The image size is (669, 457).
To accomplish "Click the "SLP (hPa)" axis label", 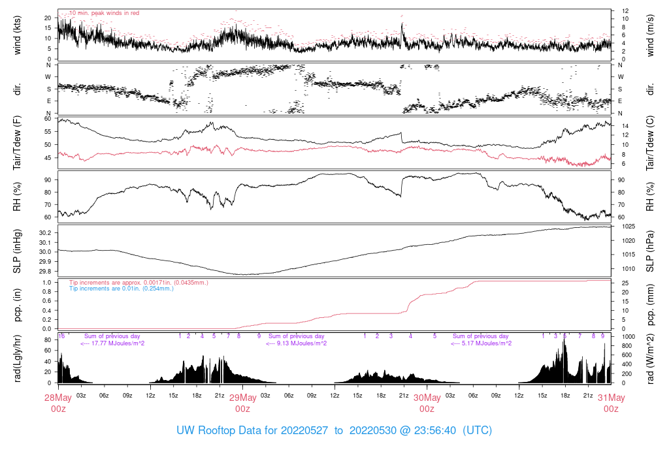I will pyautogui.click(x=650, y=251).
